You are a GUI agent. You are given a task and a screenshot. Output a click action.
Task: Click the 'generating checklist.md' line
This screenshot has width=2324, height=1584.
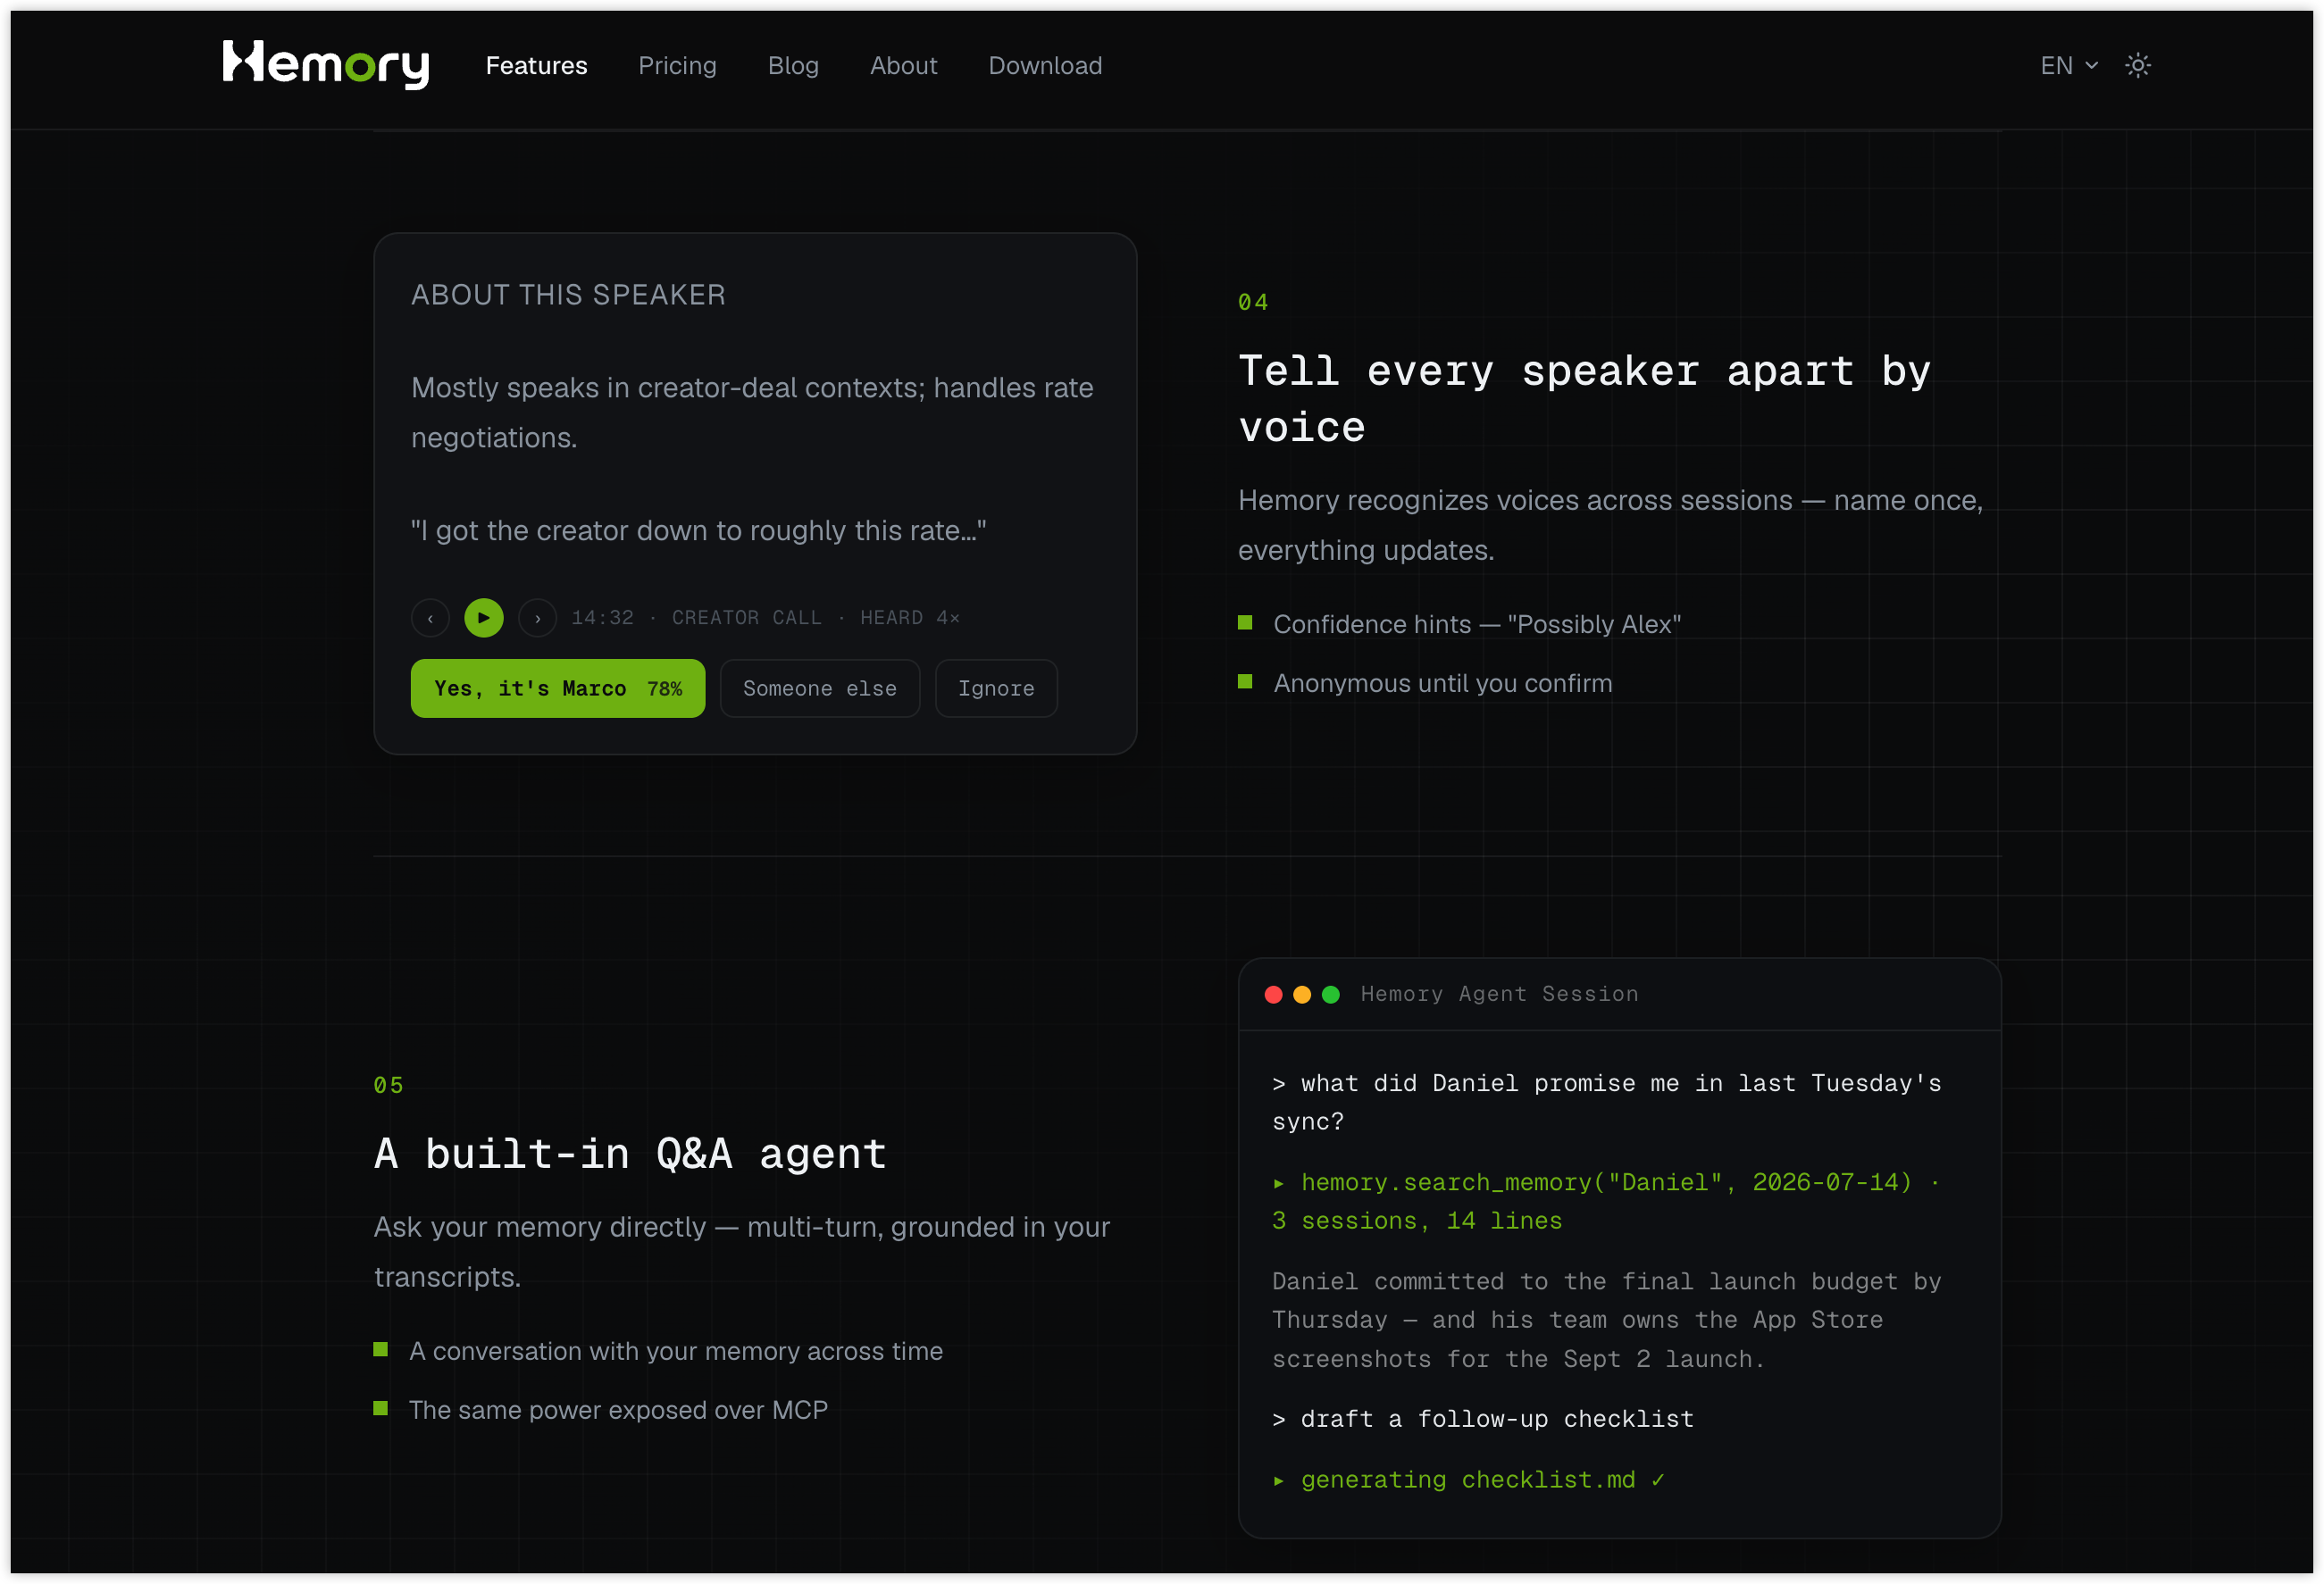[x=1468, y=1480]
